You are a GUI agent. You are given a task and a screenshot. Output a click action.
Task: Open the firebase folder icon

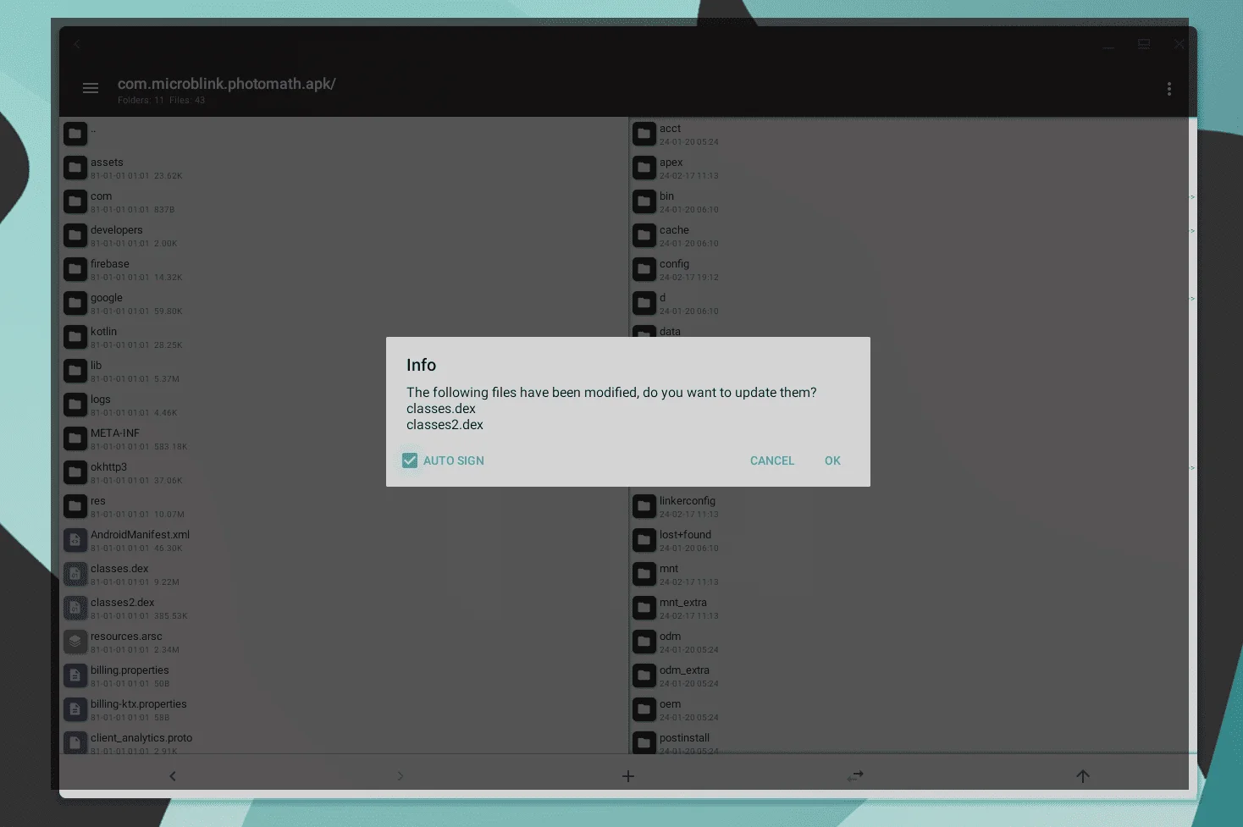click(x=75, y=268)
